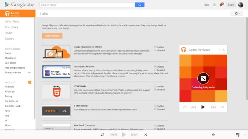Click the mini player headphones logo

click(183, 50)
